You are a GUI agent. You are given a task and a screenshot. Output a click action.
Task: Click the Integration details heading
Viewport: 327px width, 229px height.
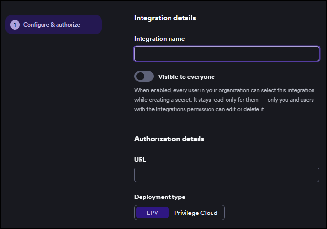165,18
